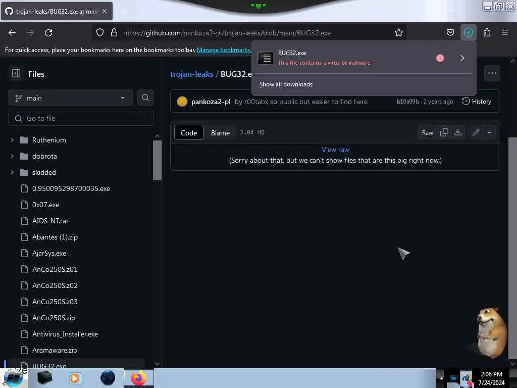Open Windows Start orb
The height and width of the screenshot is (388, 517).
pyautogui.click(x=13, y=378)
